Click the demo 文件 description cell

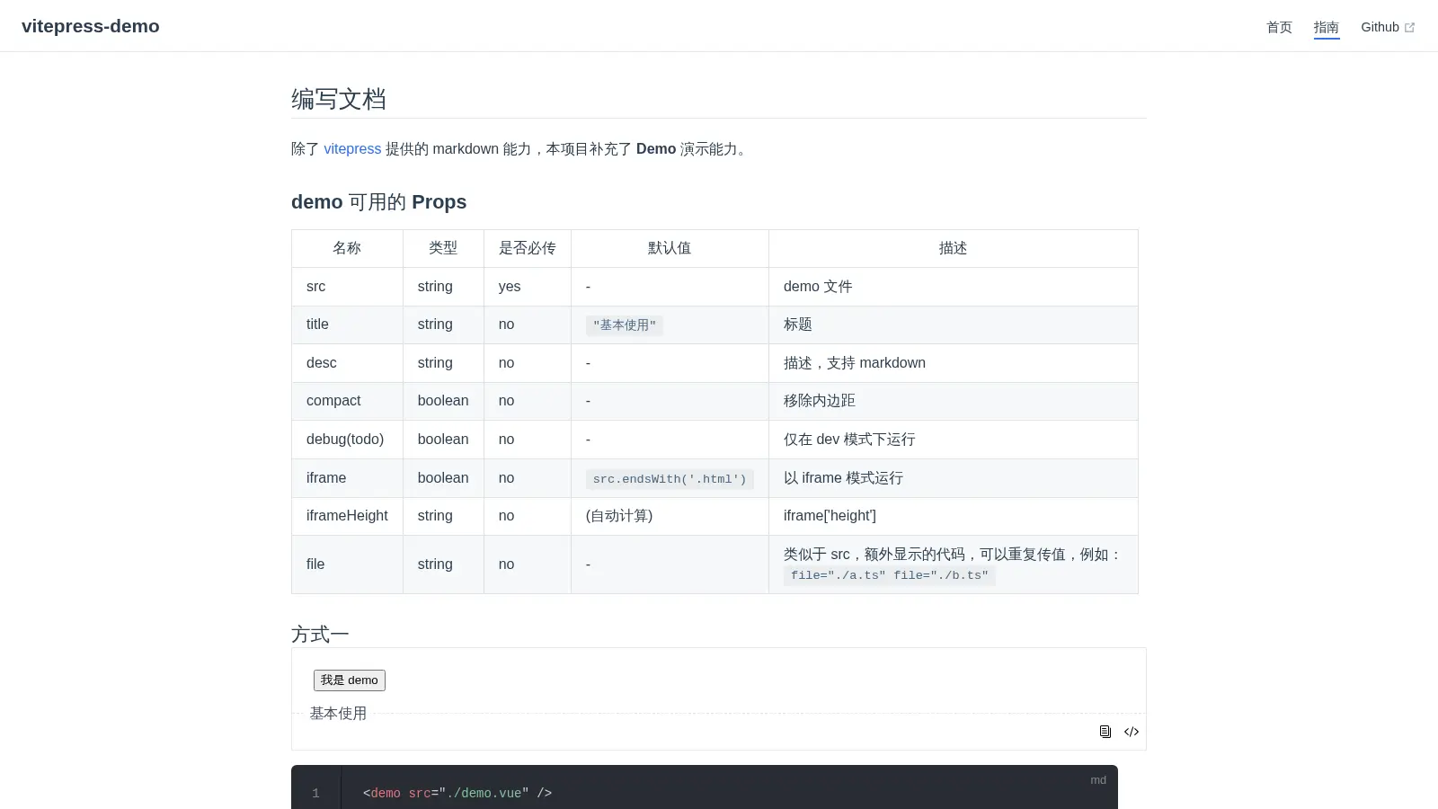(954, 287)
